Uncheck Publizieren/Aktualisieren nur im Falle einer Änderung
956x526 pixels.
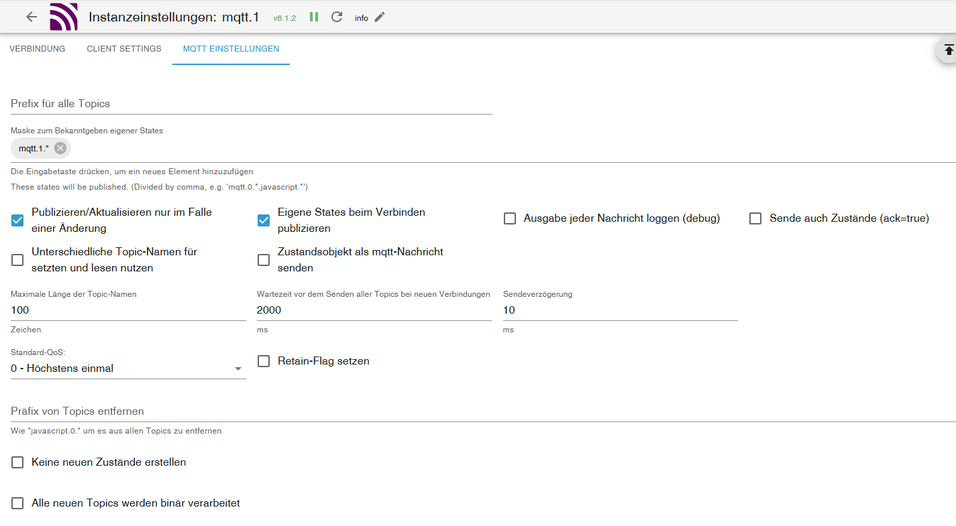point(18,220)
